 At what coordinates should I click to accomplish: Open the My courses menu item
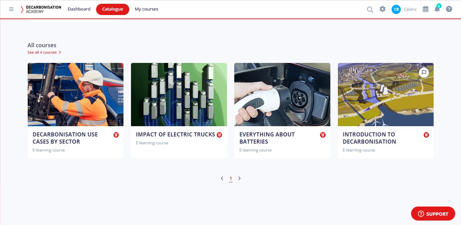pos(146,9)
